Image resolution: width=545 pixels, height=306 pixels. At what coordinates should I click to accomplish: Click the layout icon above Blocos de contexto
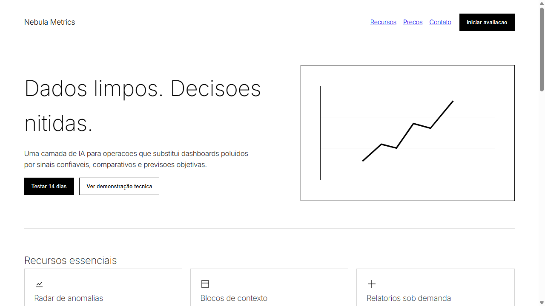pyautogui.click(x=205, y=284)
